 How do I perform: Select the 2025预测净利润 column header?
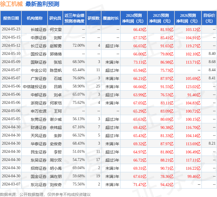tap(161, 18)
